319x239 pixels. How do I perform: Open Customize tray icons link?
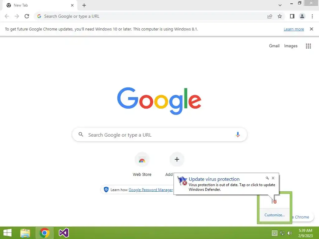pyautogui.click(x=274, y=215)
